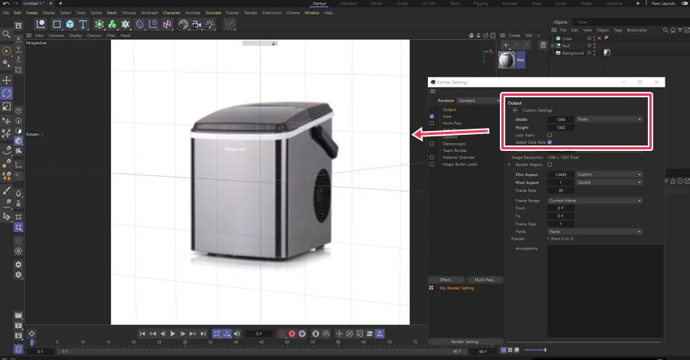The width and height of the screenshot is (690, 360).
Task: Go to end of animation
Action: (203, 334)
